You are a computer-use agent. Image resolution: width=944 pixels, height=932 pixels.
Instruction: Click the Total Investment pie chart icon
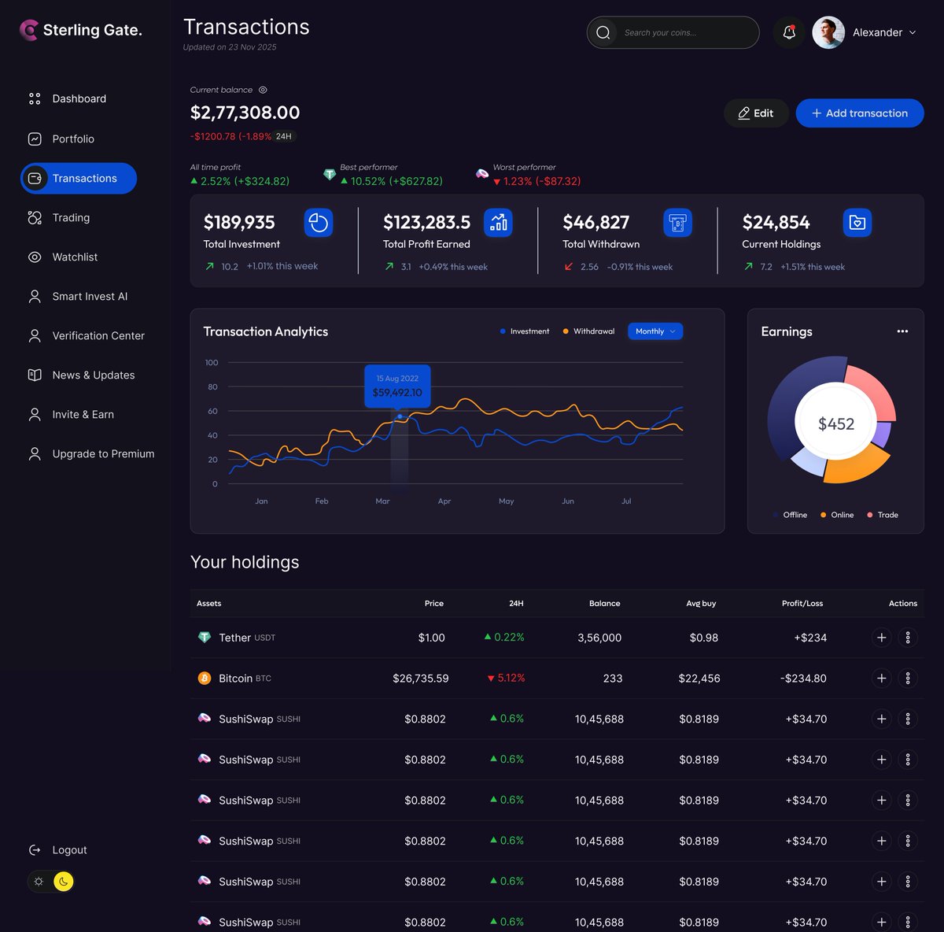coord(319,223)
